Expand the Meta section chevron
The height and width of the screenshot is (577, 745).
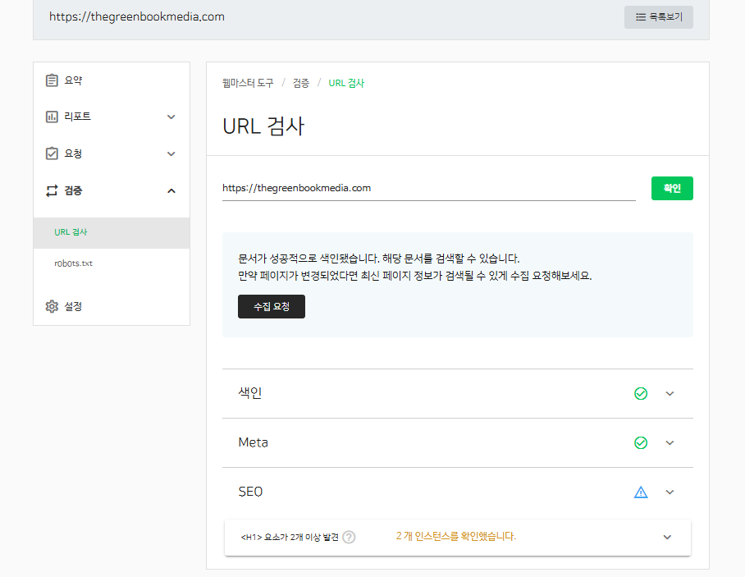click(670, 443)
